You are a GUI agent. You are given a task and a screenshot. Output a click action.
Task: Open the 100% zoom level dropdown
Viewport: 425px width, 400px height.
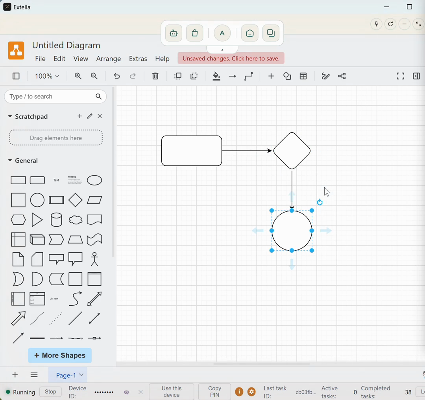(47, 76)
